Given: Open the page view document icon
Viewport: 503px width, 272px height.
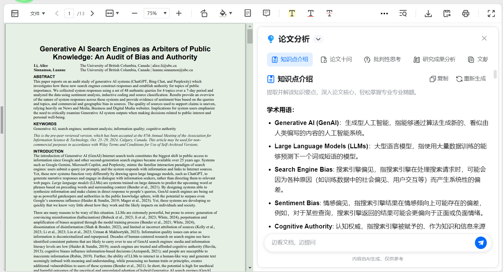Looking at the screenshot, I should (248, 13).
